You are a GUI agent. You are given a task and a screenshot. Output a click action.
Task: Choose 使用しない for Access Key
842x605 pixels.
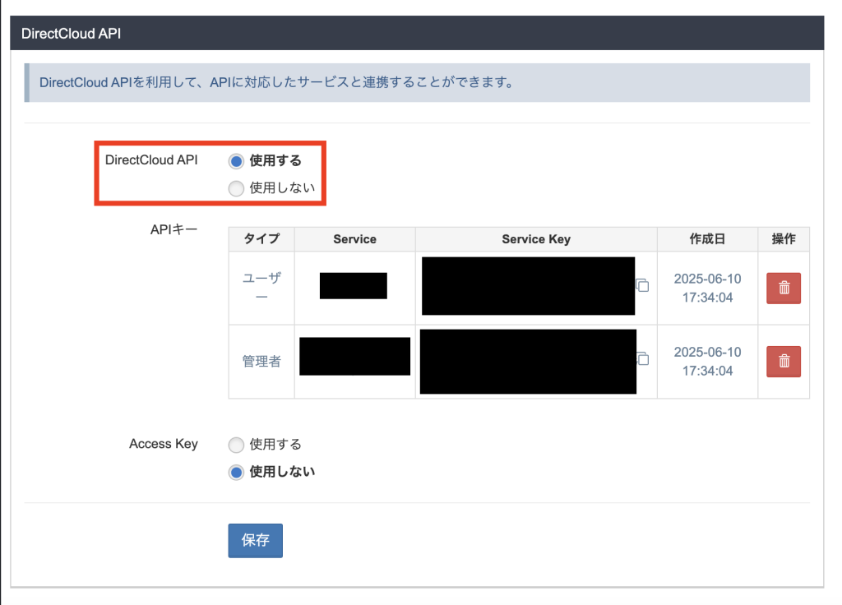(x=236, y=472)
